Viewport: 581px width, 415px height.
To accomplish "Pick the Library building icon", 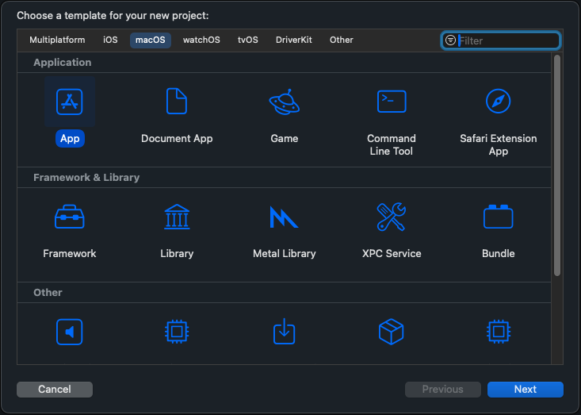I will [177, 217].
